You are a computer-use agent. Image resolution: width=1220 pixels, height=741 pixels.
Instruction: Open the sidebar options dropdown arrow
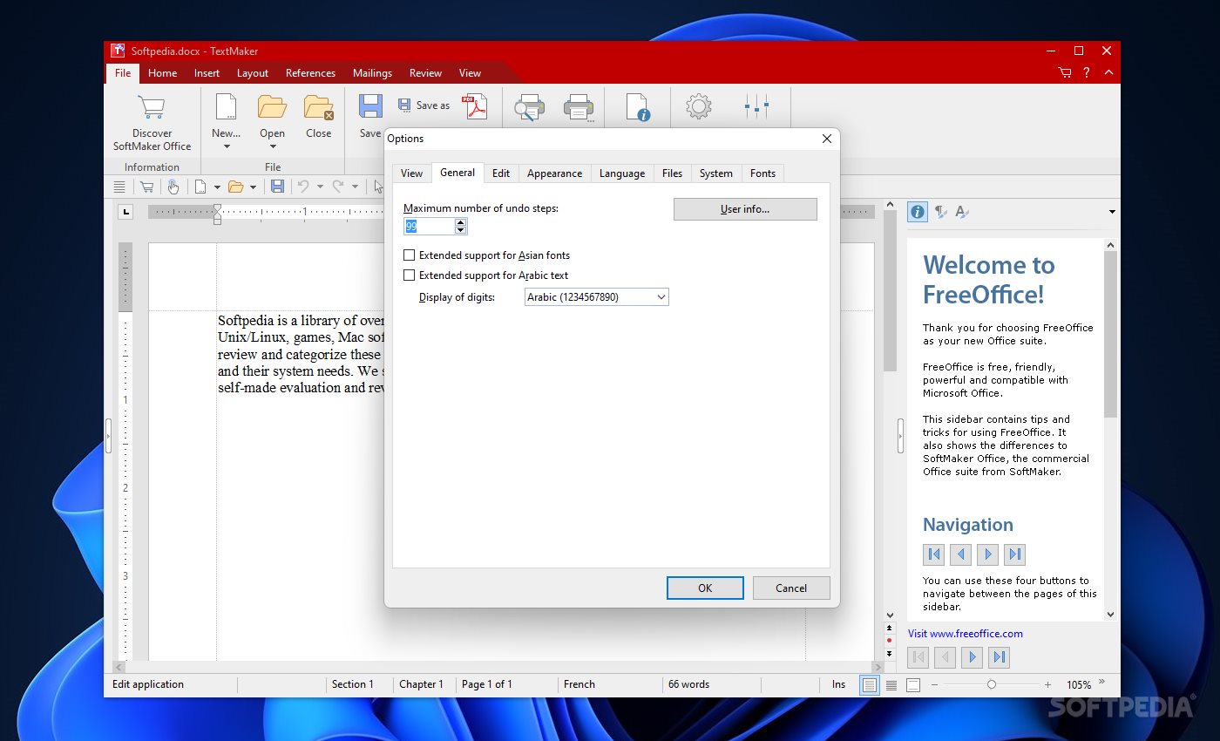1112,212
